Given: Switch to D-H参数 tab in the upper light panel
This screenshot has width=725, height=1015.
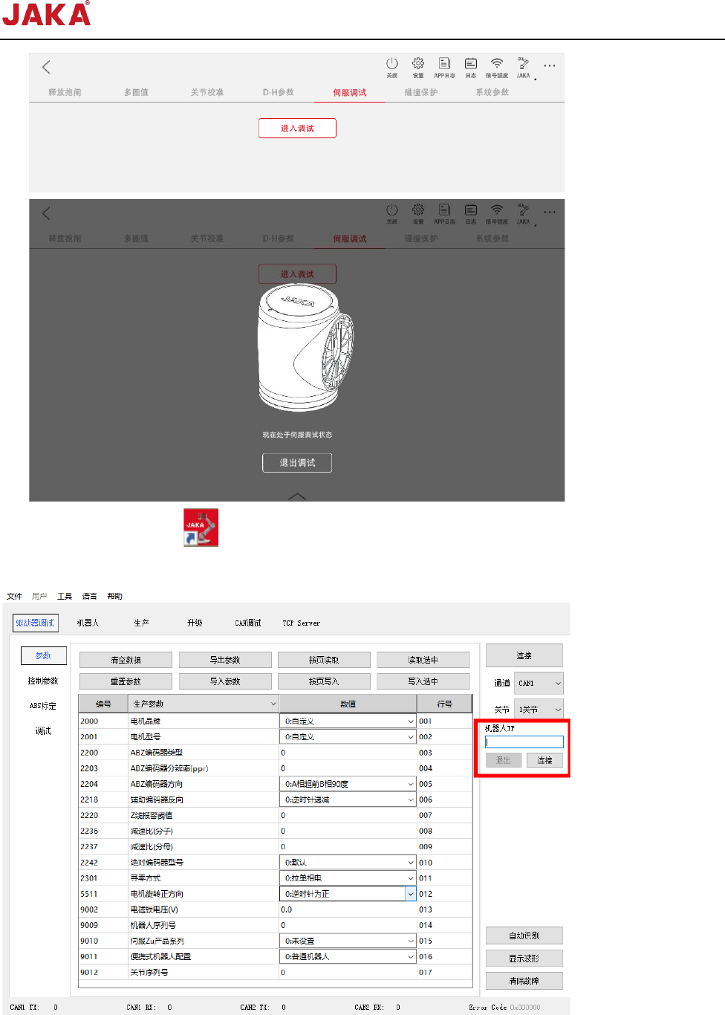Looking at the screenshot, I should [x=278, y=92].
